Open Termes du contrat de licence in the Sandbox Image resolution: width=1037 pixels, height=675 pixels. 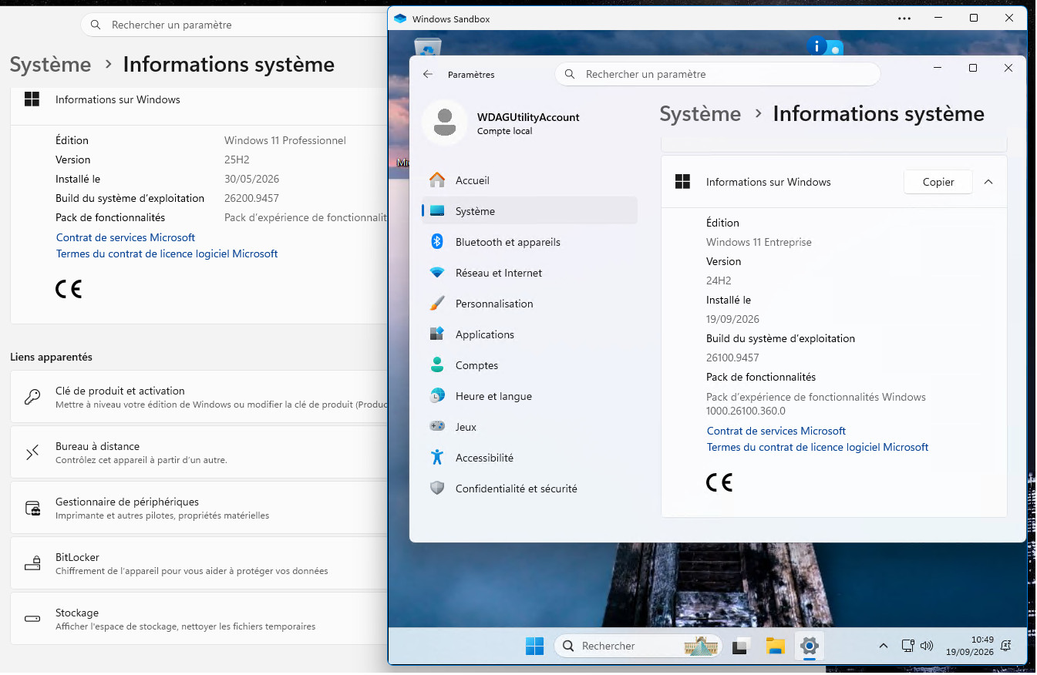[817, 447]
